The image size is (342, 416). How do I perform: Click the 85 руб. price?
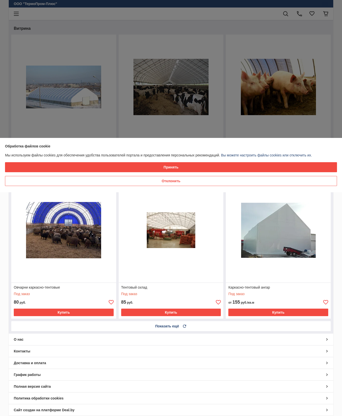pos(127,302)
